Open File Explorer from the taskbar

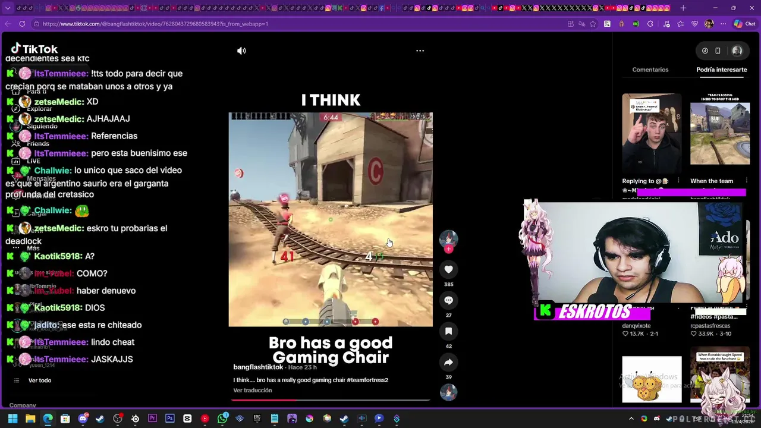[x=30, y=418]
